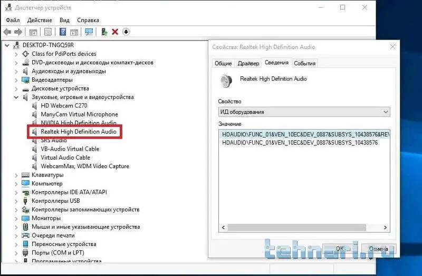Viewport: 422px width, 276px height.
Task: Expand the Аудиовходы и аудиовыходы category
Action: tap(16, 72)
